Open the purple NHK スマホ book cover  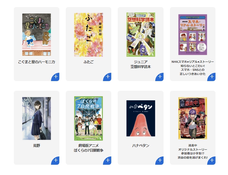[x=193, y=35]
